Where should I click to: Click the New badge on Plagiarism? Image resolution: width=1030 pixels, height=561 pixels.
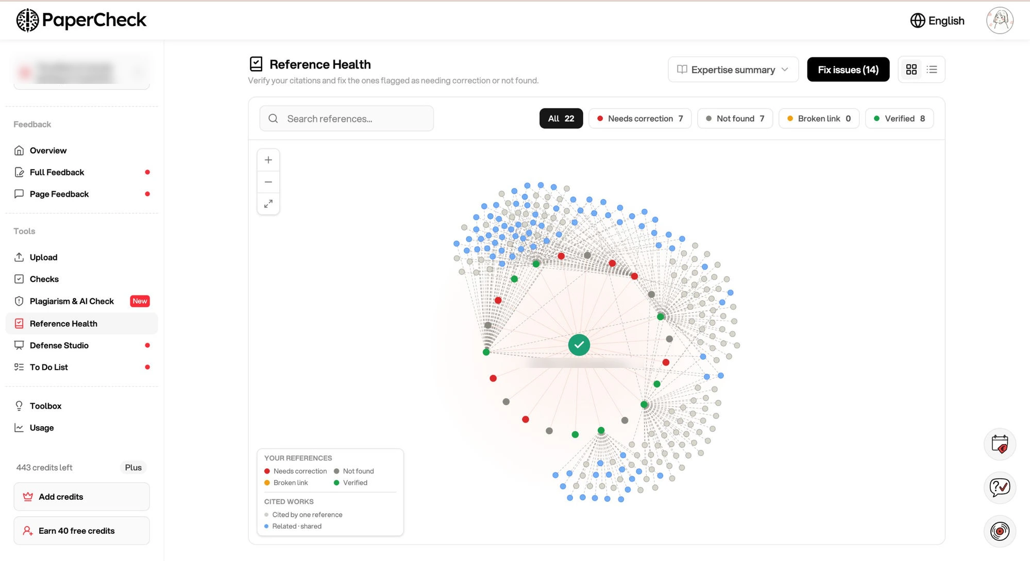coord(140,301)
